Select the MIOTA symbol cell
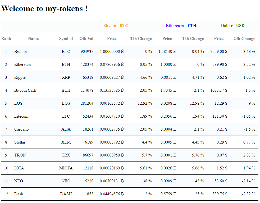The width and height of the screenshot is (260, 203). tap(66, 168)
